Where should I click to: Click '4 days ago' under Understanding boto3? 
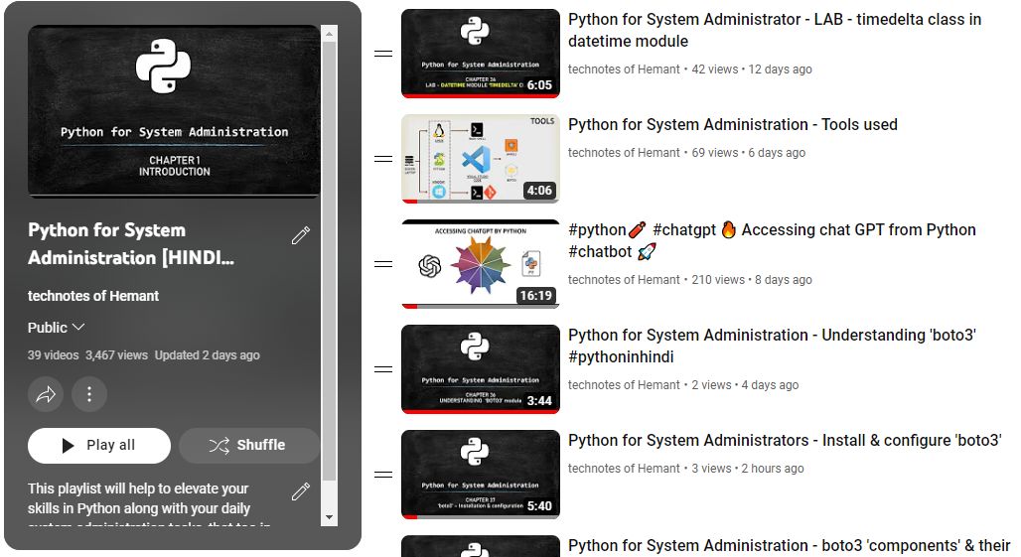(771, 385)
